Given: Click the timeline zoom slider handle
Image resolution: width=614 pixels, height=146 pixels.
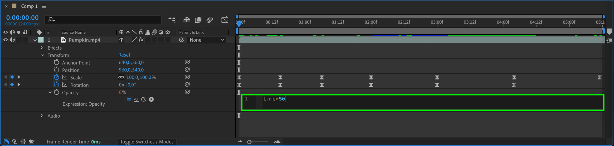Looking at the screenshot, I should click(x=249, y=142).
